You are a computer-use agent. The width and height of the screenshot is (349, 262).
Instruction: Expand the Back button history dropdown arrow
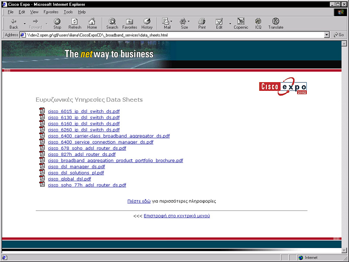coord(25,24)
